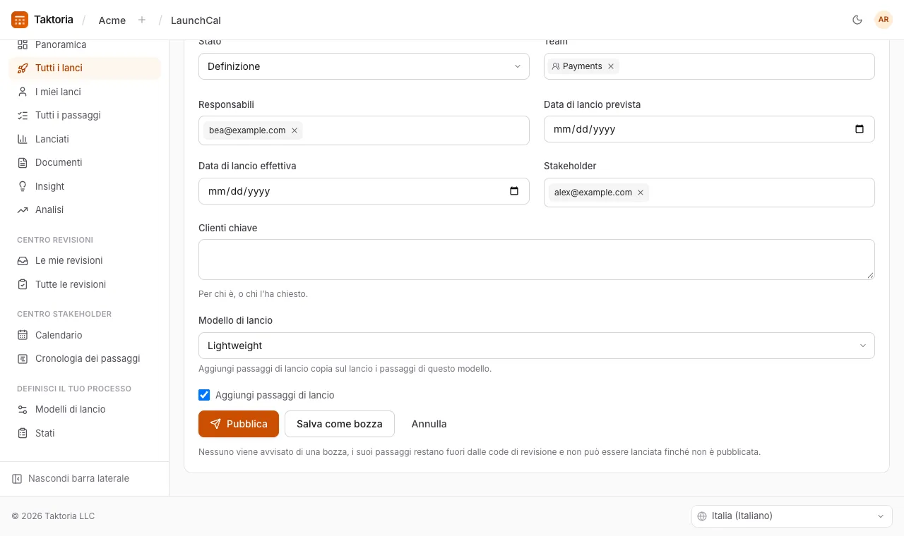Remove alex@example.com stakeholder tag

pyautogui.click(x=641, y=193)
